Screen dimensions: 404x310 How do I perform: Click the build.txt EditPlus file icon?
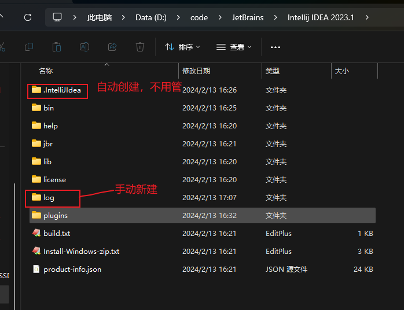point(36,233)
